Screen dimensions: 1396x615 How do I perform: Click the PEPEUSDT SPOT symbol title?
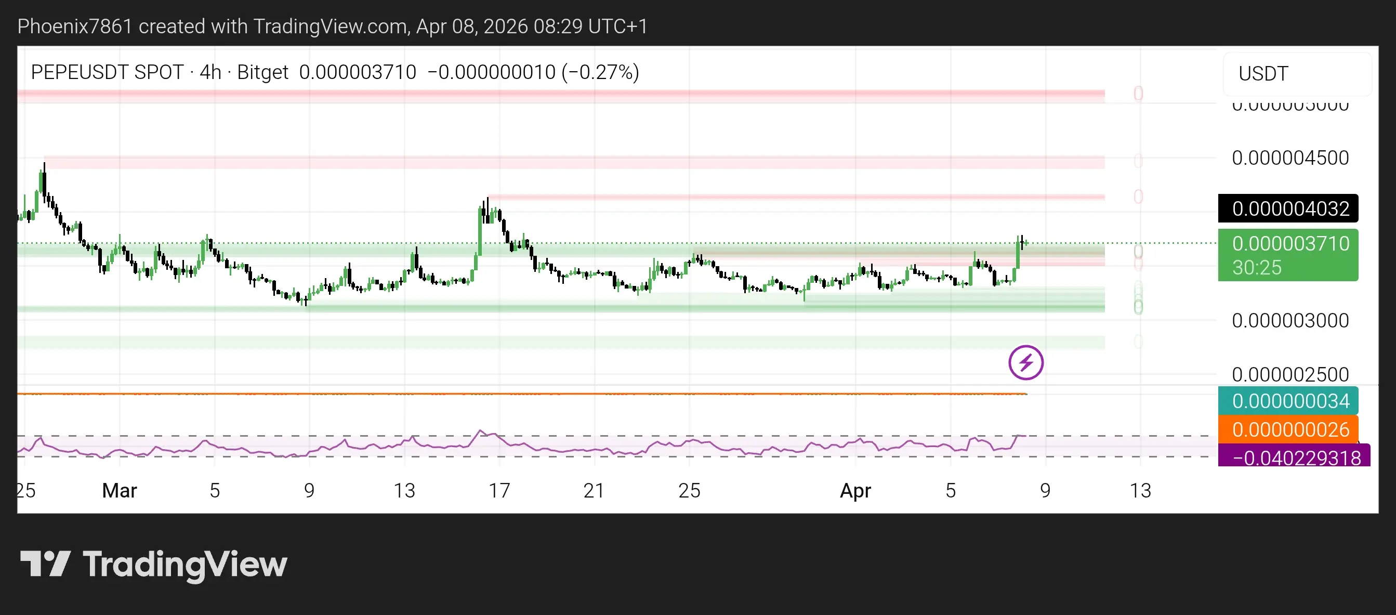coord(107,72)
